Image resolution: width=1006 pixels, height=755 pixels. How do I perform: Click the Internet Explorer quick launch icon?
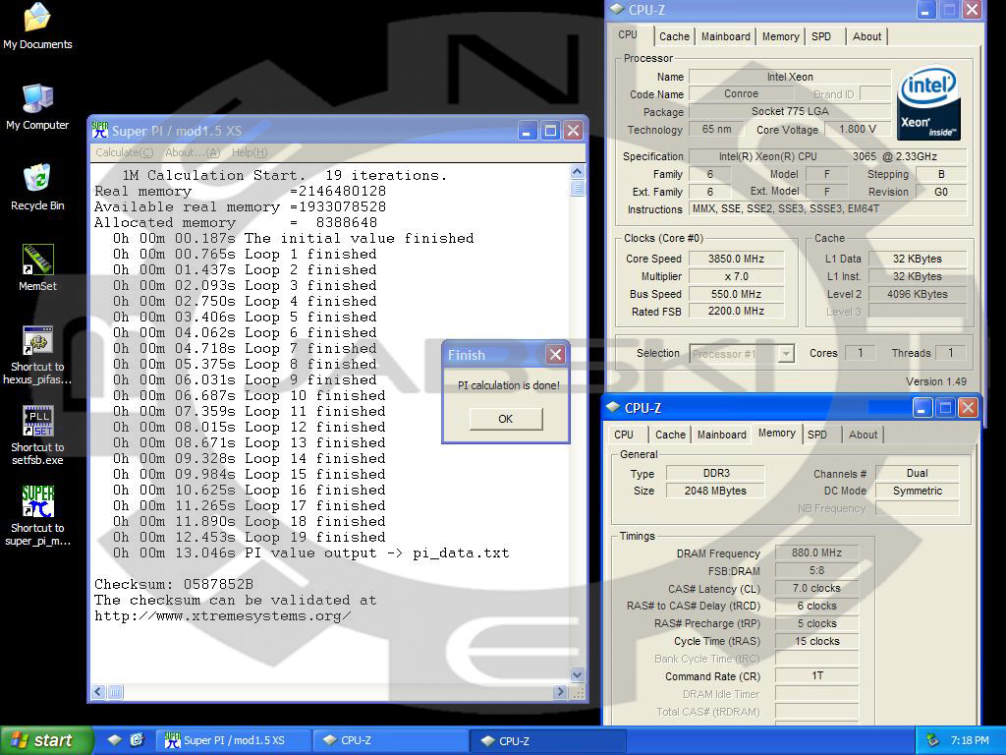[x=138, y=740]
